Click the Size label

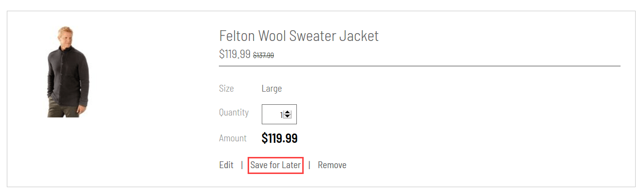226,89
